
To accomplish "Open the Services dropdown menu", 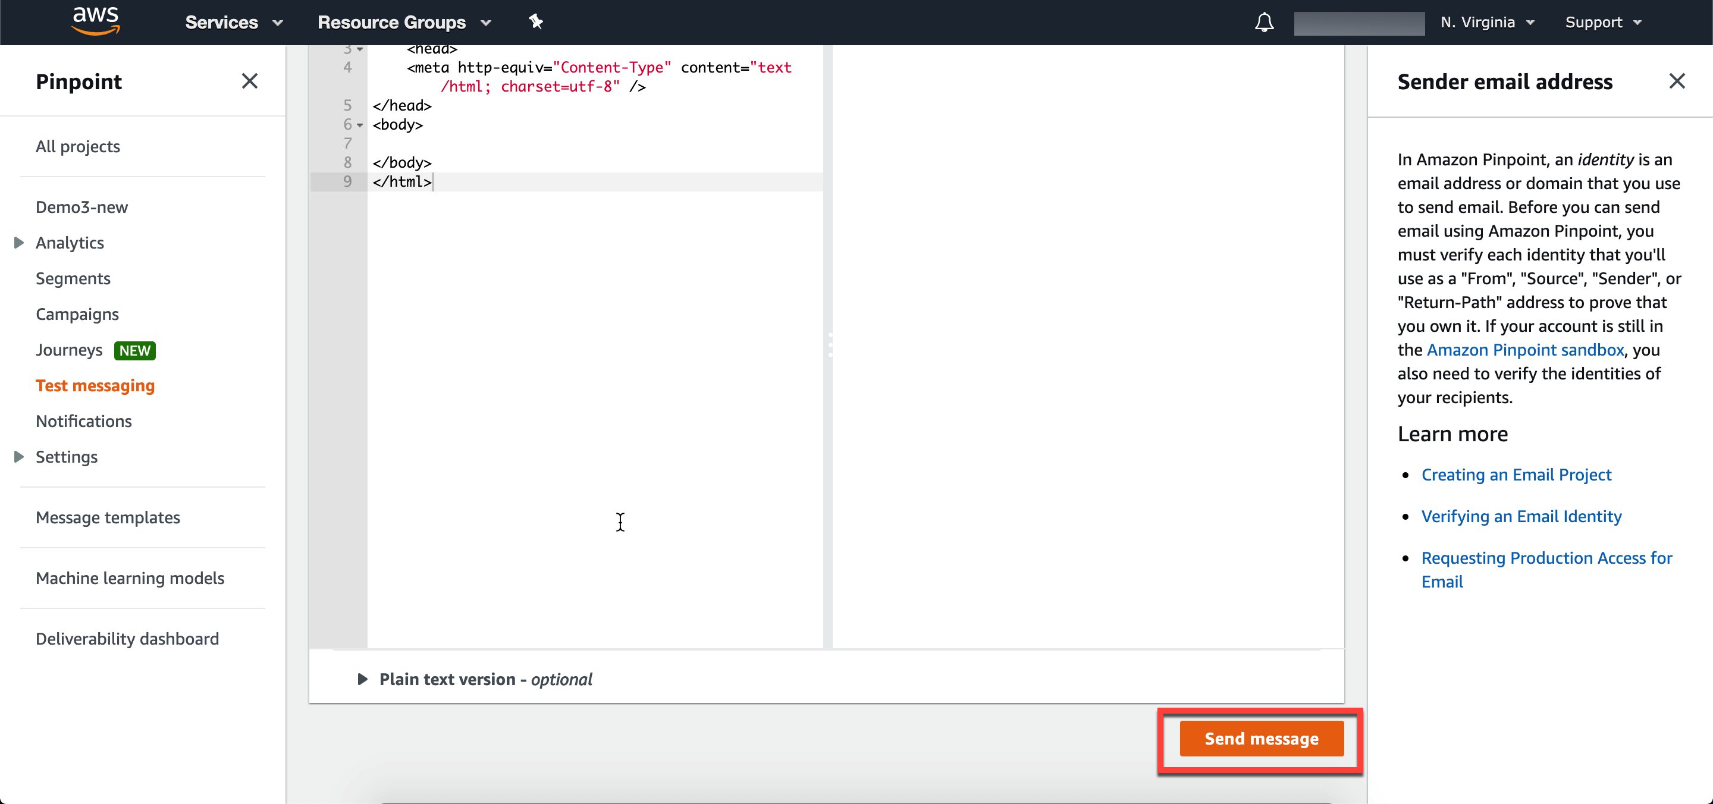I will click(x=234, y=23).
